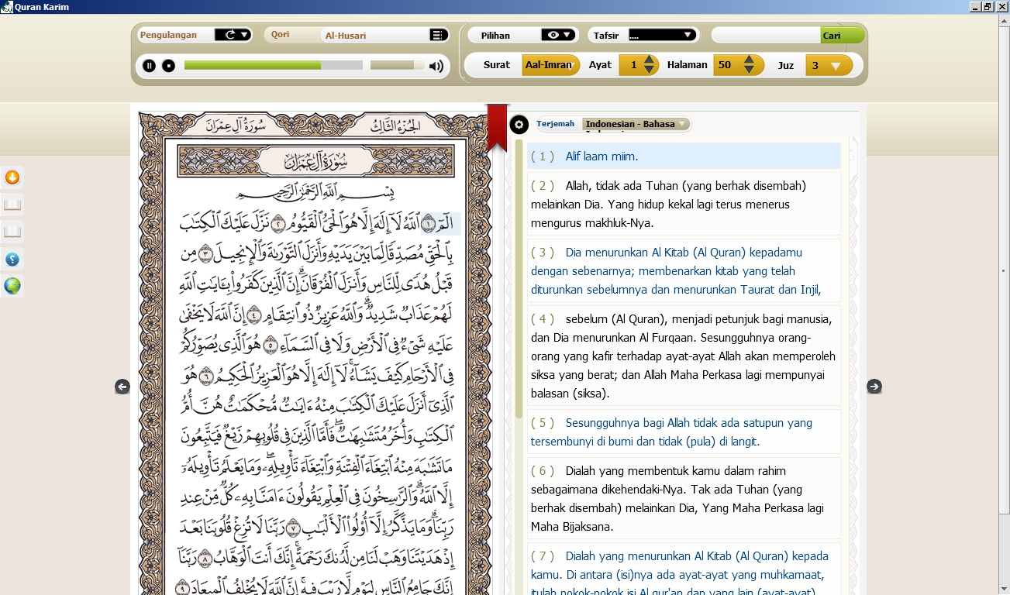Select verse 3 translation text

[x=684, y=270]
